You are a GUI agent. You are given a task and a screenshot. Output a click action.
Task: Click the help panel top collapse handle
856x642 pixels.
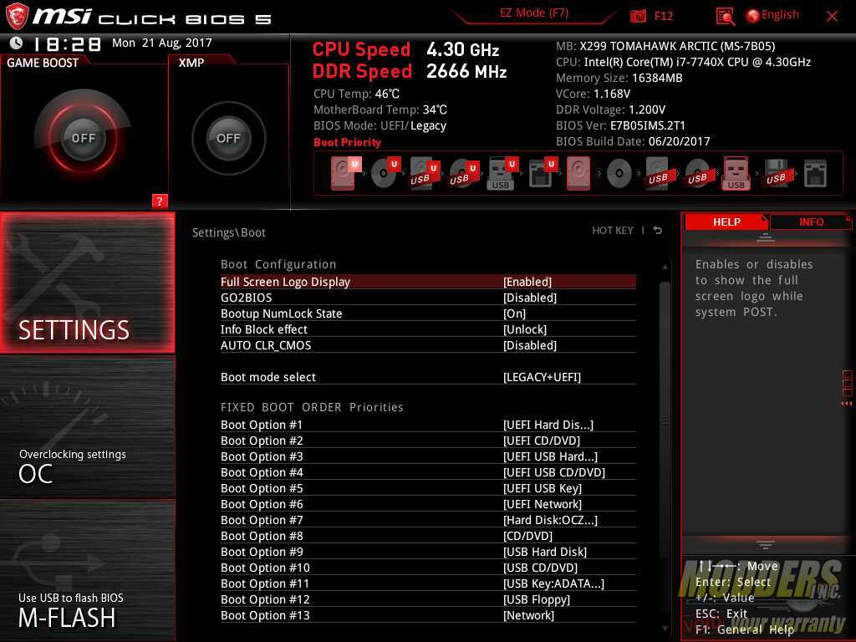tap(766, 237)
